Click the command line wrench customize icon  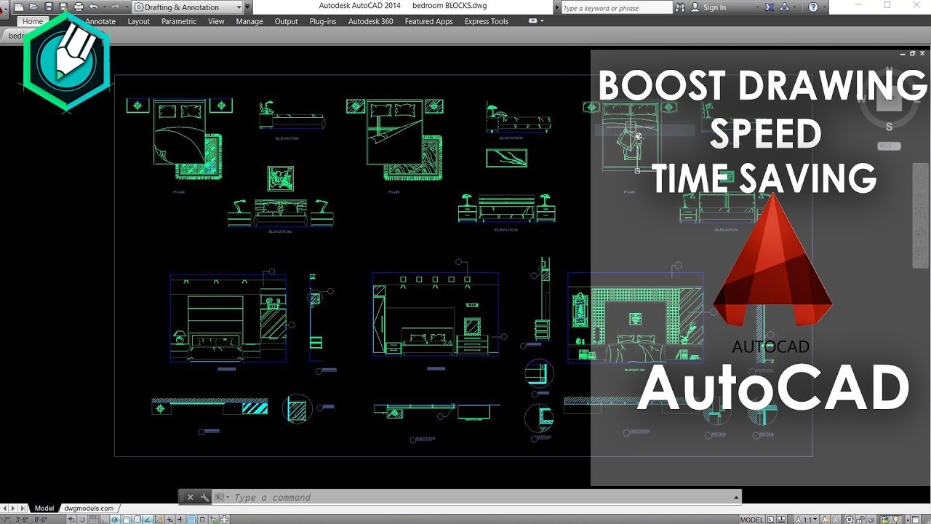(x=205, y=497)
